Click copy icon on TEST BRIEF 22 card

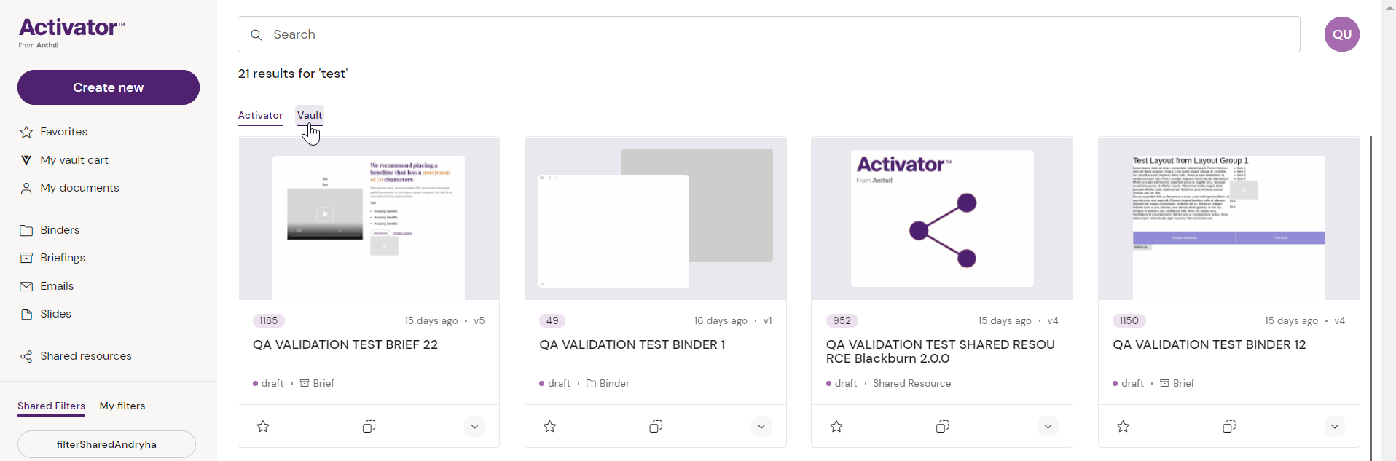click(x=369, y=426)
